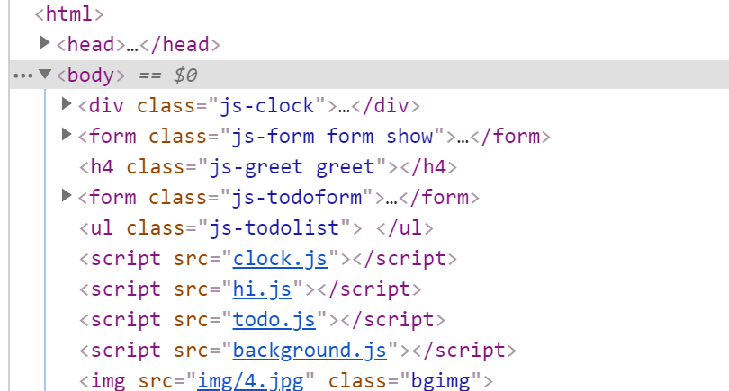Click the "js-todoform" class value
Viewport: 729px width, 391px height.
pyautogui.click(x=296, y=198)
